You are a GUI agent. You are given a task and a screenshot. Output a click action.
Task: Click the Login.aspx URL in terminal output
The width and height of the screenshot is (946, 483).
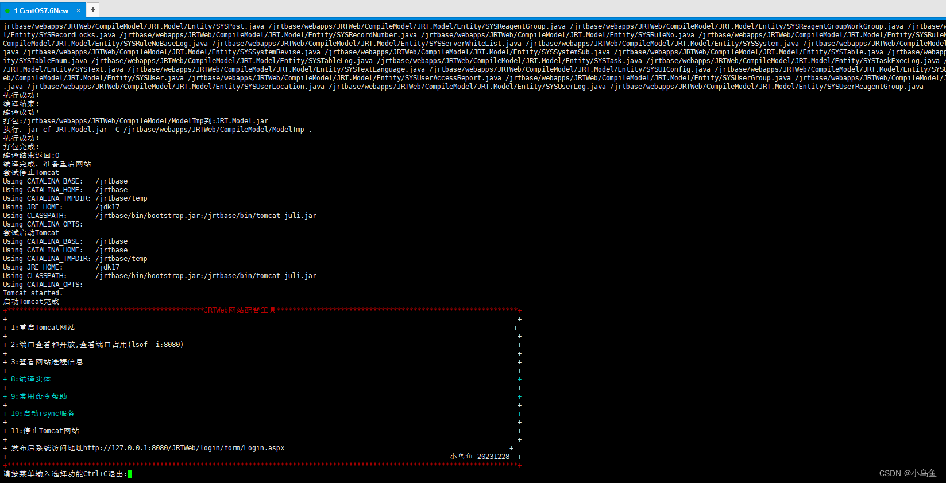coord(184,448)
